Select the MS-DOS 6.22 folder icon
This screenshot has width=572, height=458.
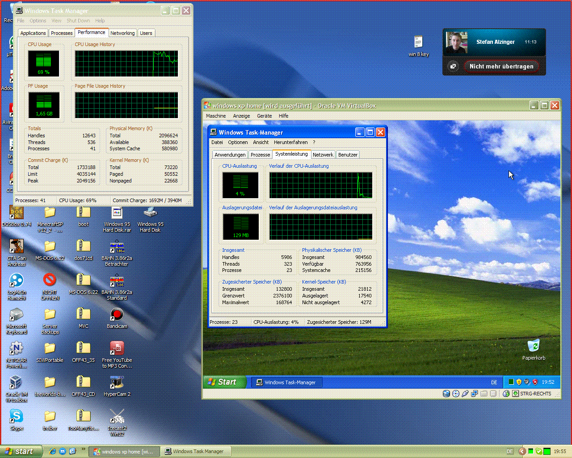[50, 246]
